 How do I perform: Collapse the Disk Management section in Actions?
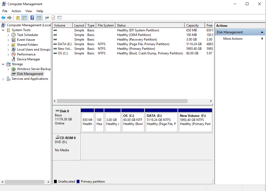pyautogui.click(x=262, y=32)
